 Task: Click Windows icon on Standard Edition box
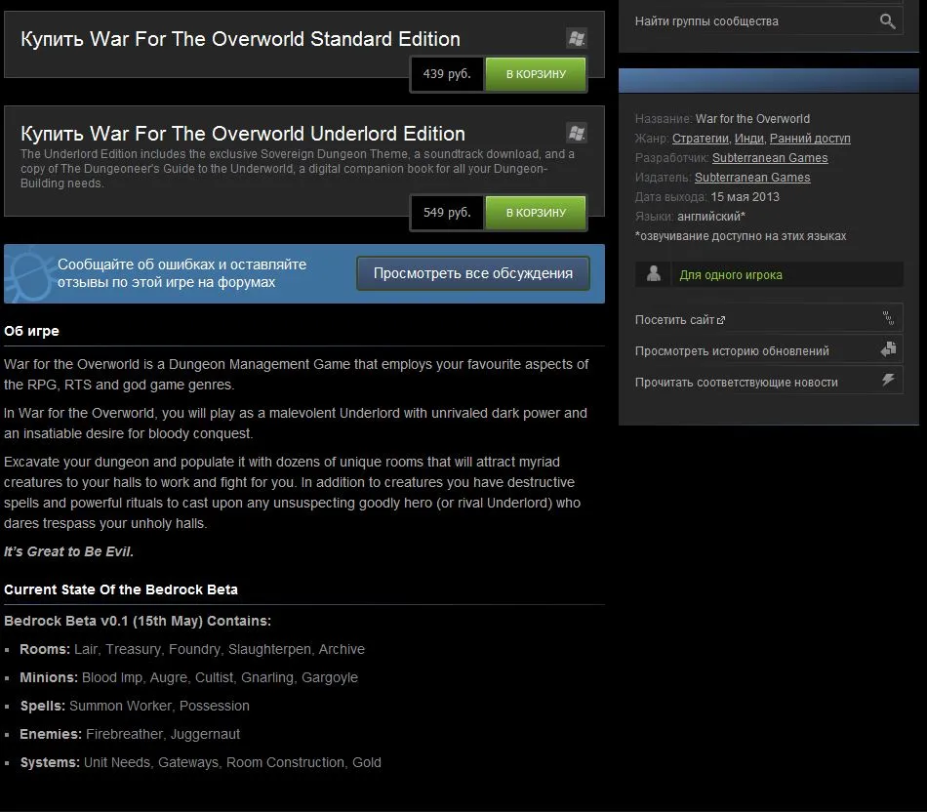(577, 38)
